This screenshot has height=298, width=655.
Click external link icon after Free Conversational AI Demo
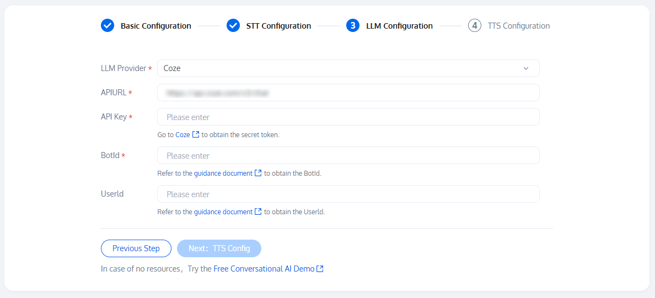click(x=320, y=269)
